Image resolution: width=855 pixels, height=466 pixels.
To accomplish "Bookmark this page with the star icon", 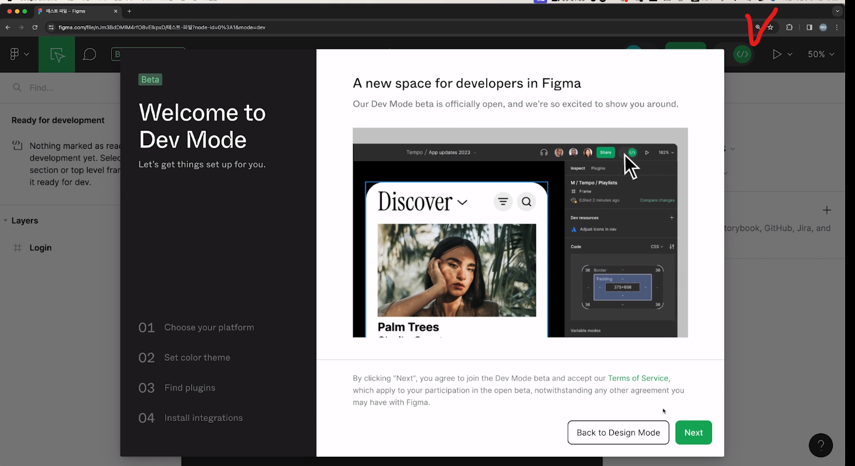I will (770, 27).
